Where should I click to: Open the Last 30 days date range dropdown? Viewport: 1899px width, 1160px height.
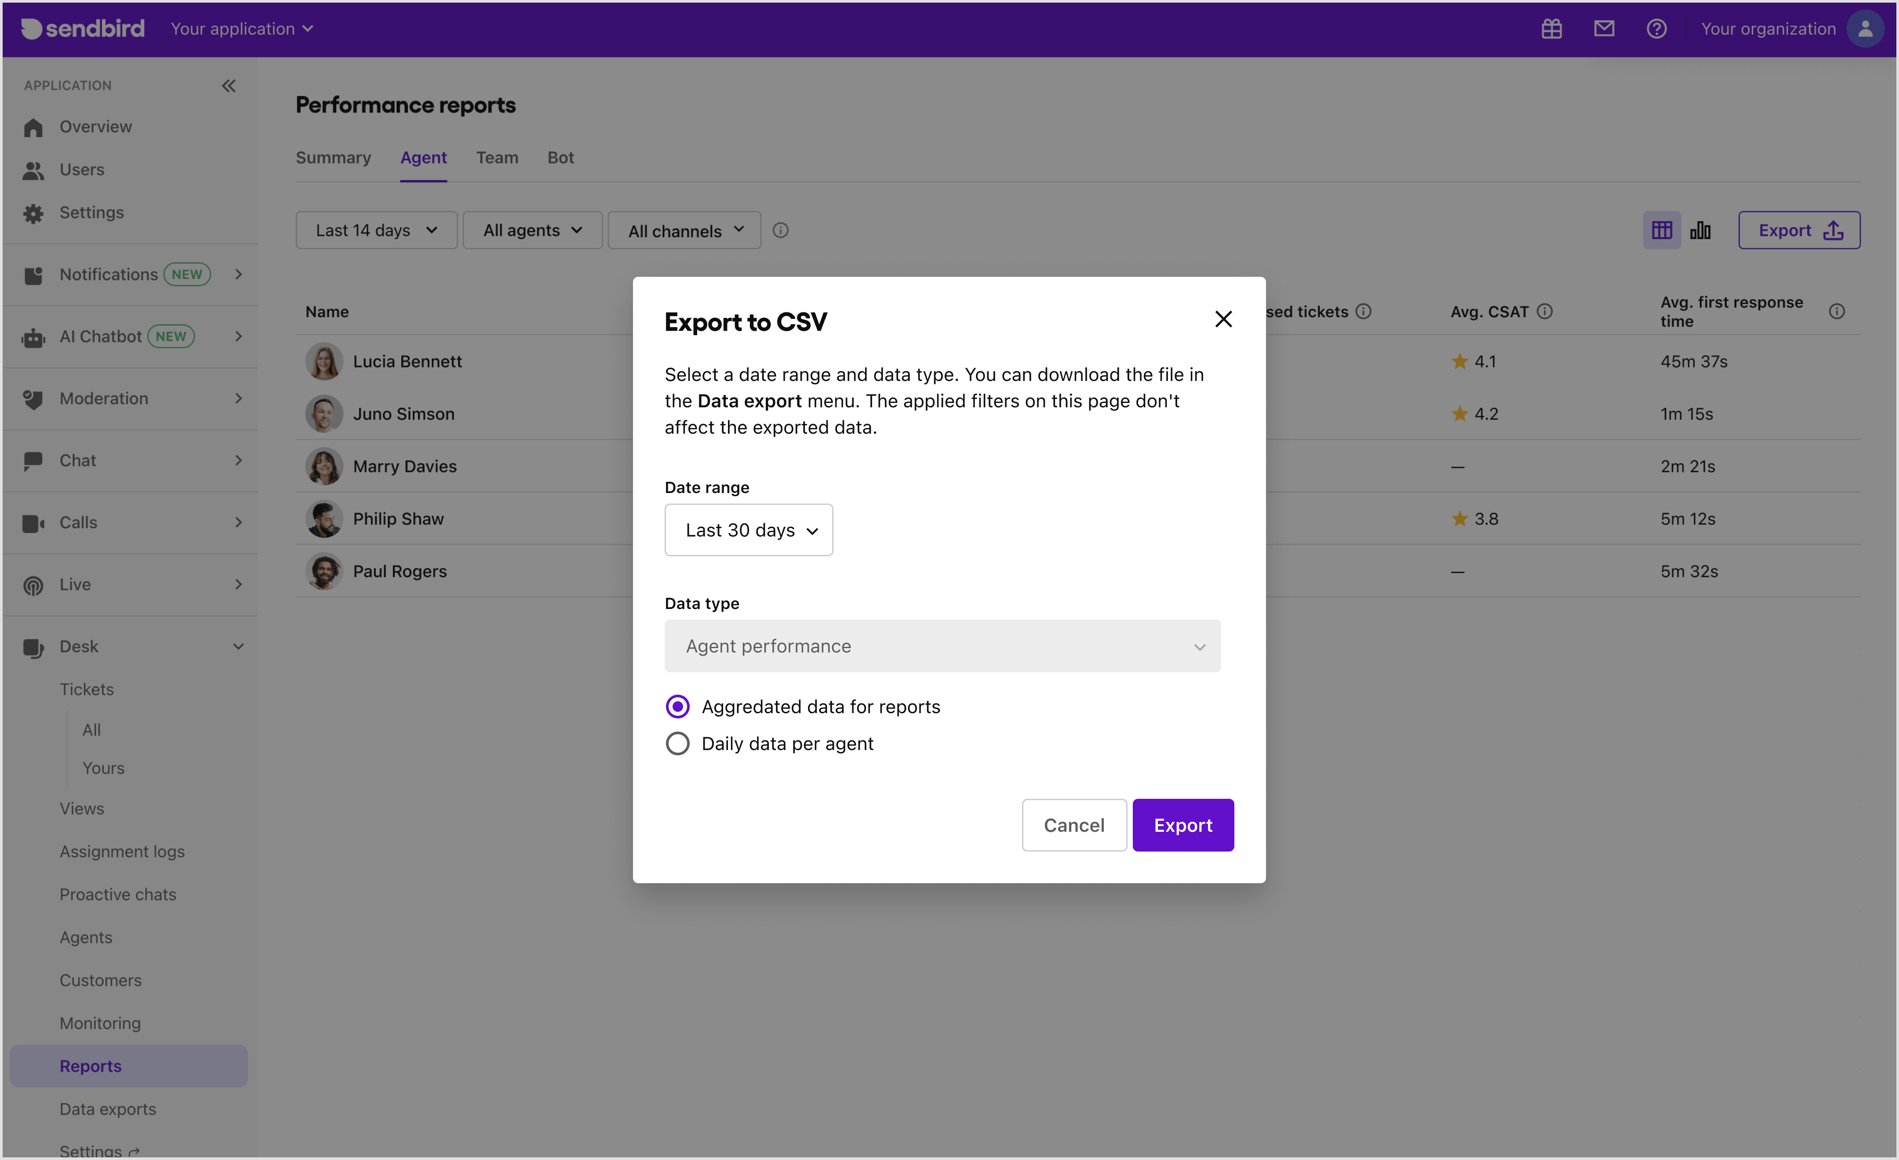(x=748, y=530)
